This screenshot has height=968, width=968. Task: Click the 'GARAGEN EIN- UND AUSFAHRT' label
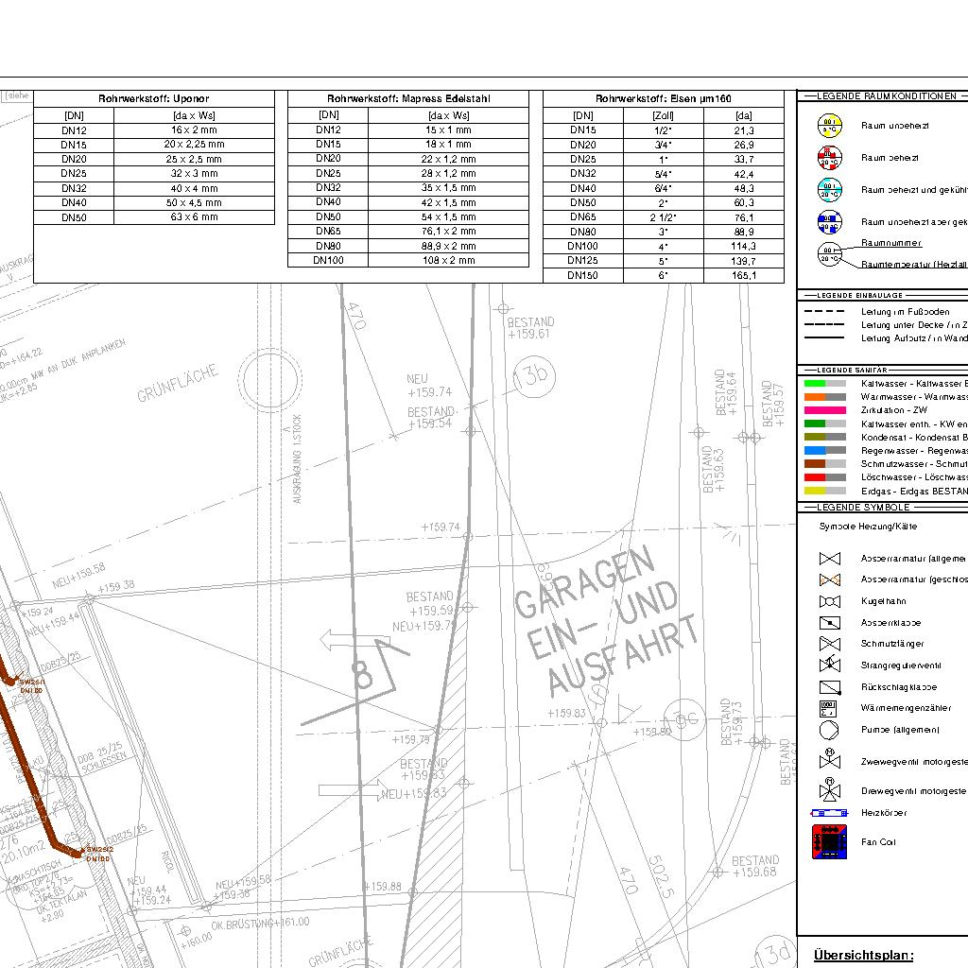coord(607,623)
